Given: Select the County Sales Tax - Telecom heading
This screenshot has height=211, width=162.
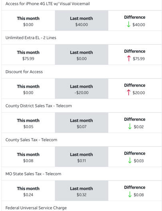Looking at the screenshot, I should [x=31, y=140].
